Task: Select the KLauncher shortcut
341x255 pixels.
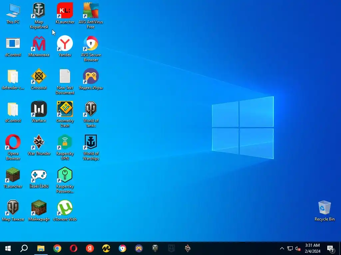Action: tap(65, 14)
